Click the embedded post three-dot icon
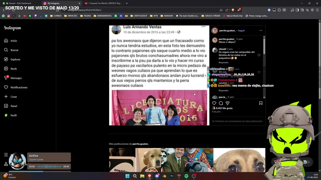The height and width of the screenshot is (180, 321). click(x=203, y=26)
